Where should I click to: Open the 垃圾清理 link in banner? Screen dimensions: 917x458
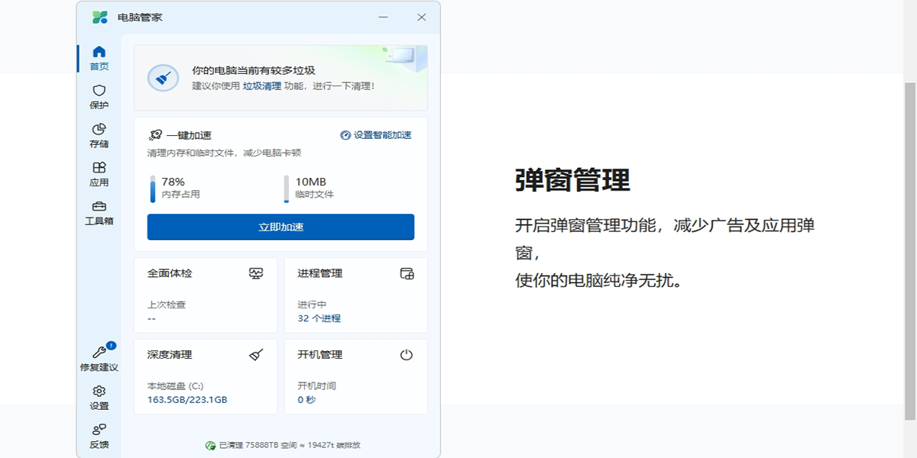click(x=262, y=86)
